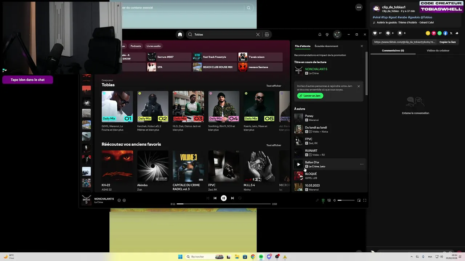Select the File d'attente tab
Image resolution: width=465 pixels, height=261 pixels.
coord(303,46)
